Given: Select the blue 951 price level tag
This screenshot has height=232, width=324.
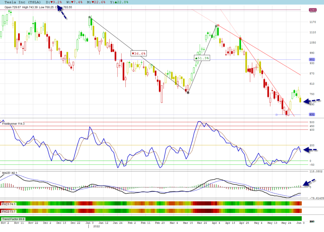Looking at the screenshot, I should point(312,59).
